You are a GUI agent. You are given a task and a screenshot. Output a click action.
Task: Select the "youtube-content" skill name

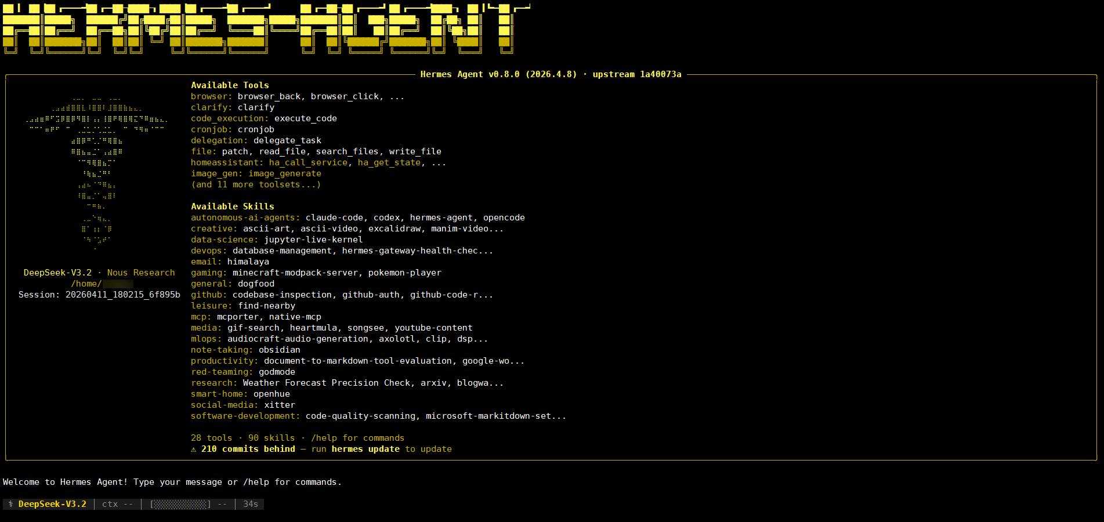click(x=433, y=328)
